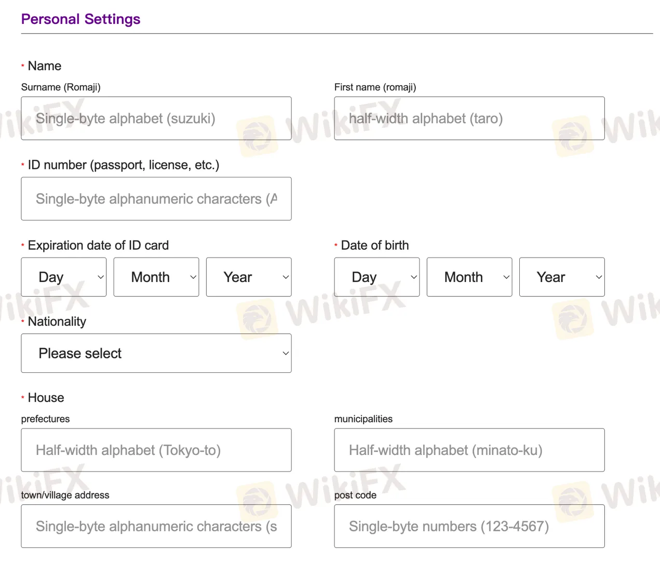Click the 'municipalities' label

363,419
